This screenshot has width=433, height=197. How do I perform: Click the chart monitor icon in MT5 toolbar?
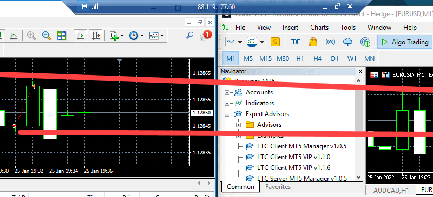tap(252, 42)
